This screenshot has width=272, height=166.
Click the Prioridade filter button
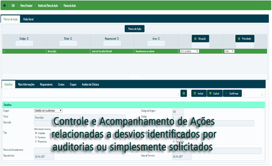coord(245,39)
